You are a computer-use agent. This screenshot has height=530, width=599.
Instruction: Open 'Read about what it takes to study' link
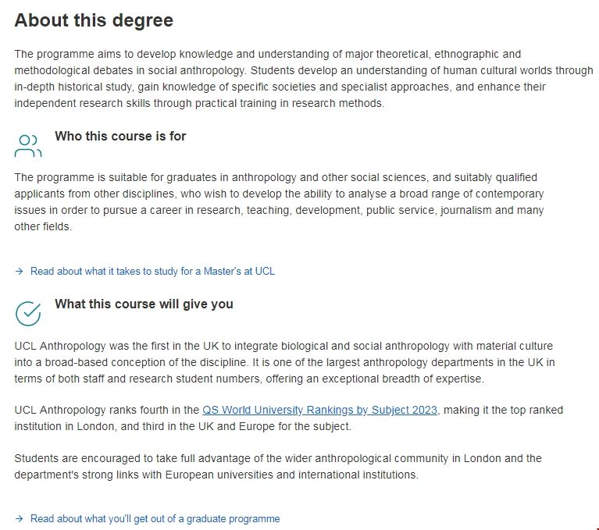(x=152, y=272)
